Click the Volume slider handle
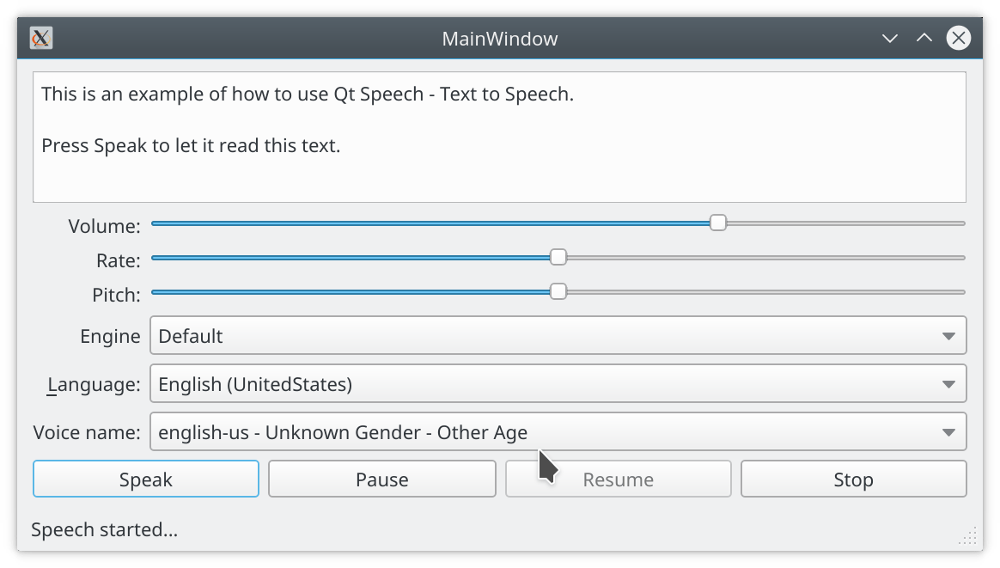This screenshot has width=1000, height=568. 718,223
